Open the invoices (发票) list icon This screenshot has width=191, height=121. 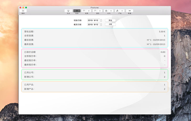point(84,11)
